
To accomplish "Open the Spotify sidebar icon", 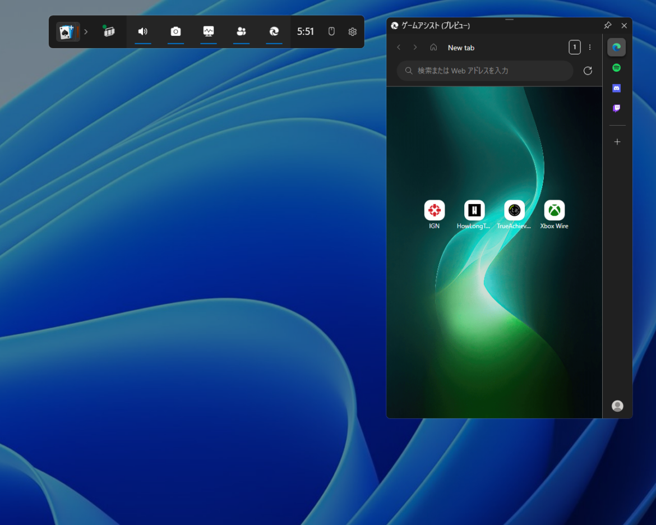I will click(617, 68).
